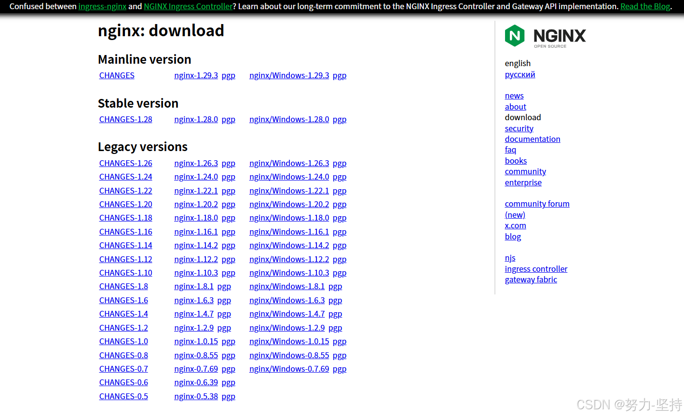Screen dimensions: 684x417
Task: Download nginx/Windows-1.6.3
Action: [x=287, y=300]
